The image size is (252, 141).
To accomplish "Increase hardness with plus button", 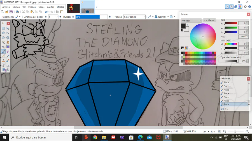I will pyautogui.click(x=109, y=17).
